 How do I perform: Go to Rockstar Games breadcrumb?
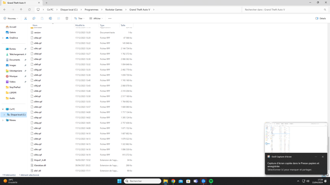click(114, 10)
